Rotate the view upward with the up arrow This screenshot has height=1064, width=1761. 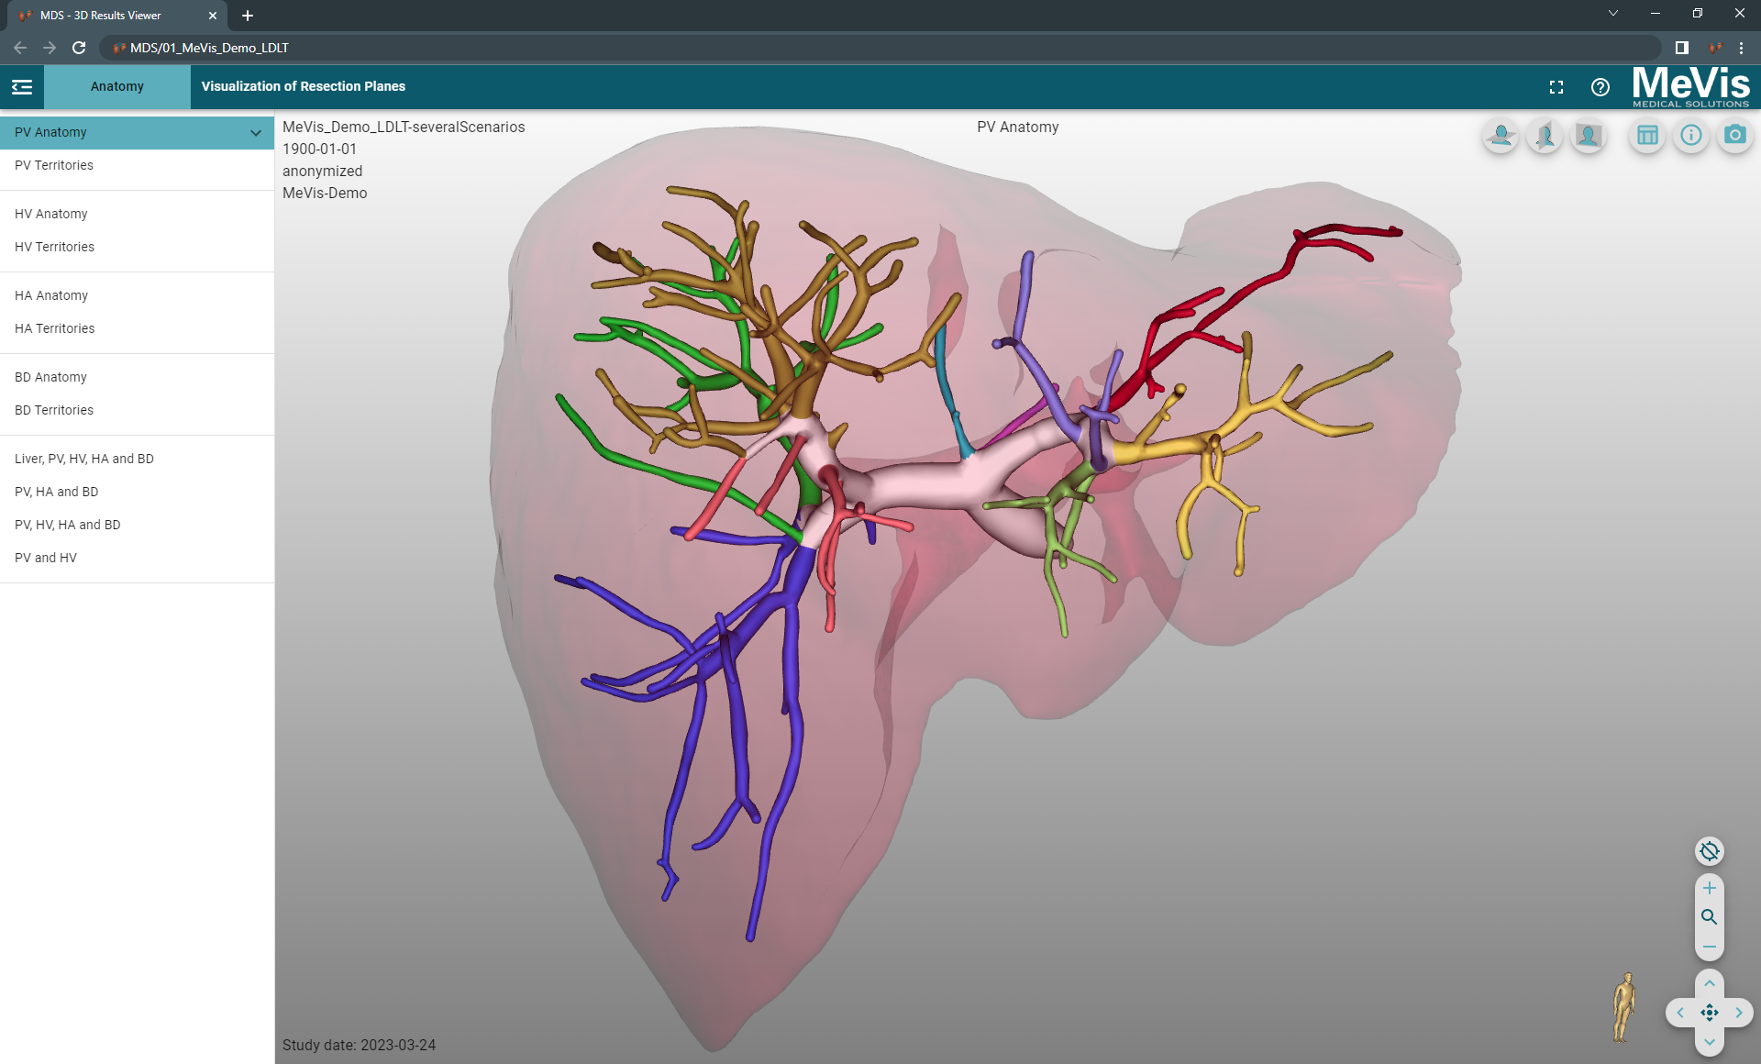pos(1710,983)
